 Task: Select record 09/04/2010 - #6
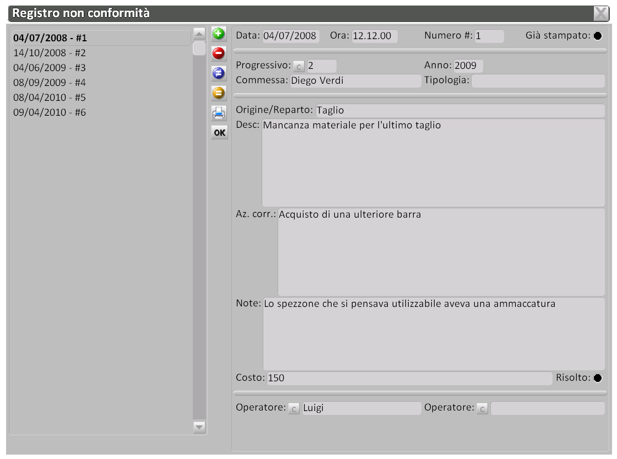(50, 112)
